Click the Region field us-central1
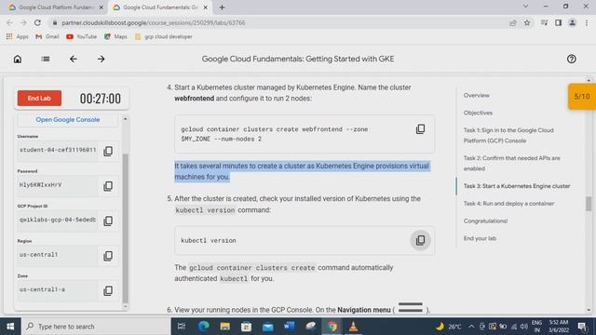This screenshot has width=596, height=335. pyautogui.click(x=58, y=255)
